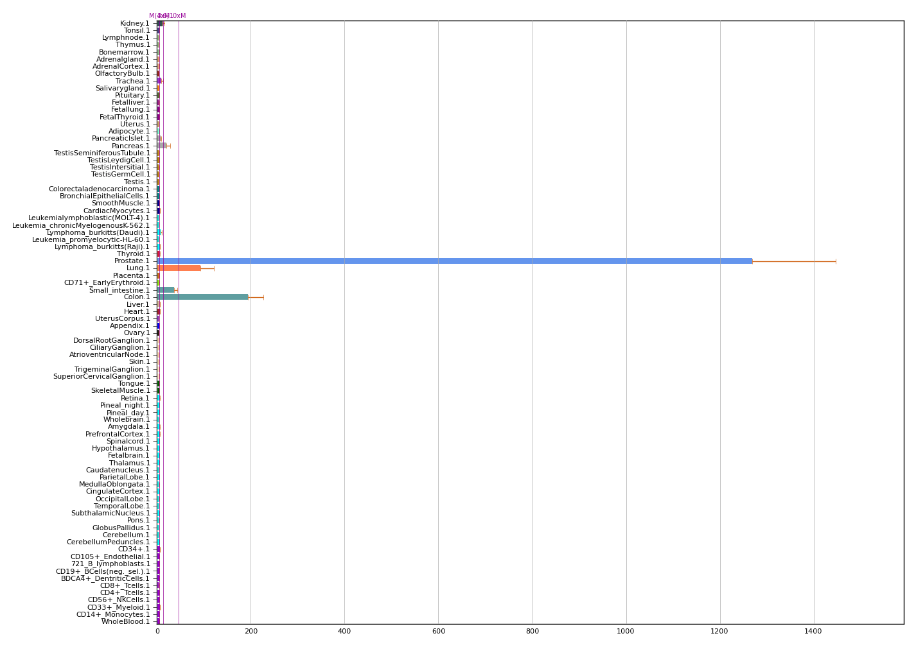
Task: Select the SkeletalMuscle.1 label
Action: (120, 391)
